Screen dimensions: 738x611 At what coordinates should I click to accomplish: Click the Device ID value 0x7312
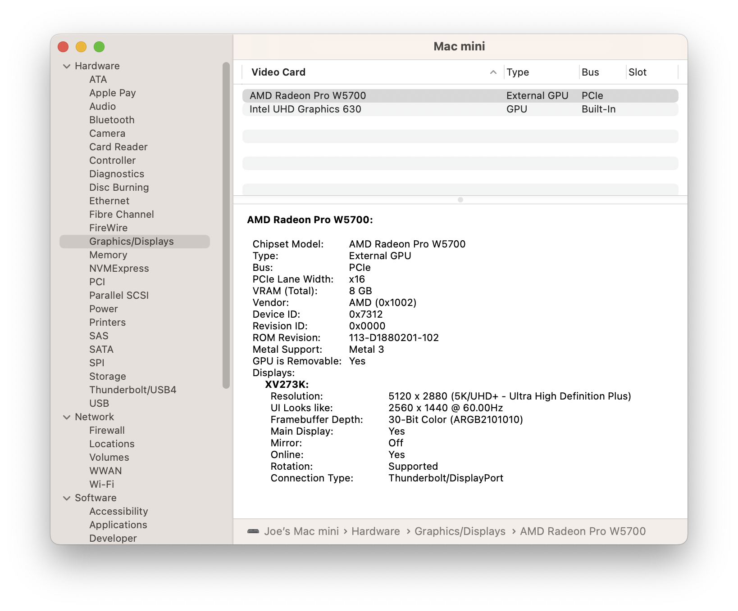click(366, 314)
